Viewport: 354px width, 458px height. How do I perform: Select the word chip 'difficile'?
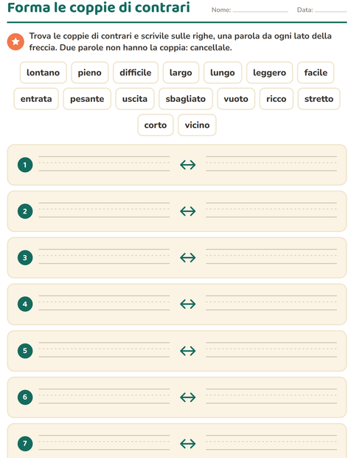136,72
